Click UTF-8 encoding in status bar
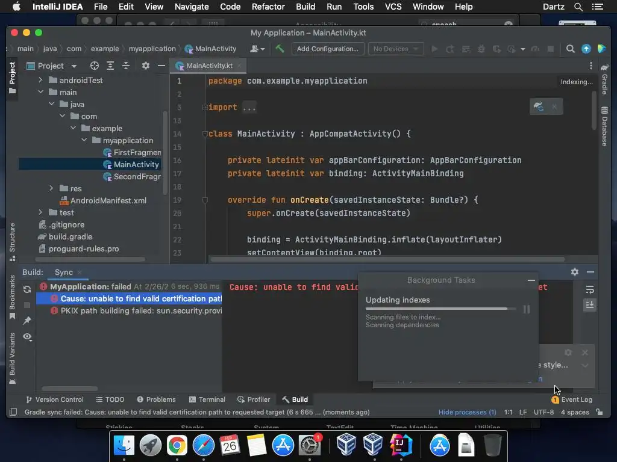The width and height of the screenshot is (617, 462). [x=543, y=412]
